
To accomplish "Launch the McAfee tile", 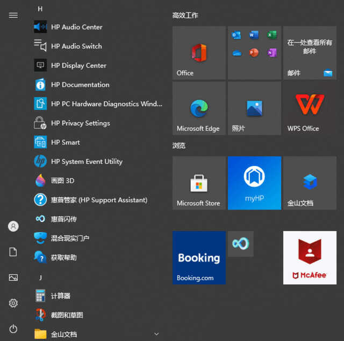I will coord(310,258).
